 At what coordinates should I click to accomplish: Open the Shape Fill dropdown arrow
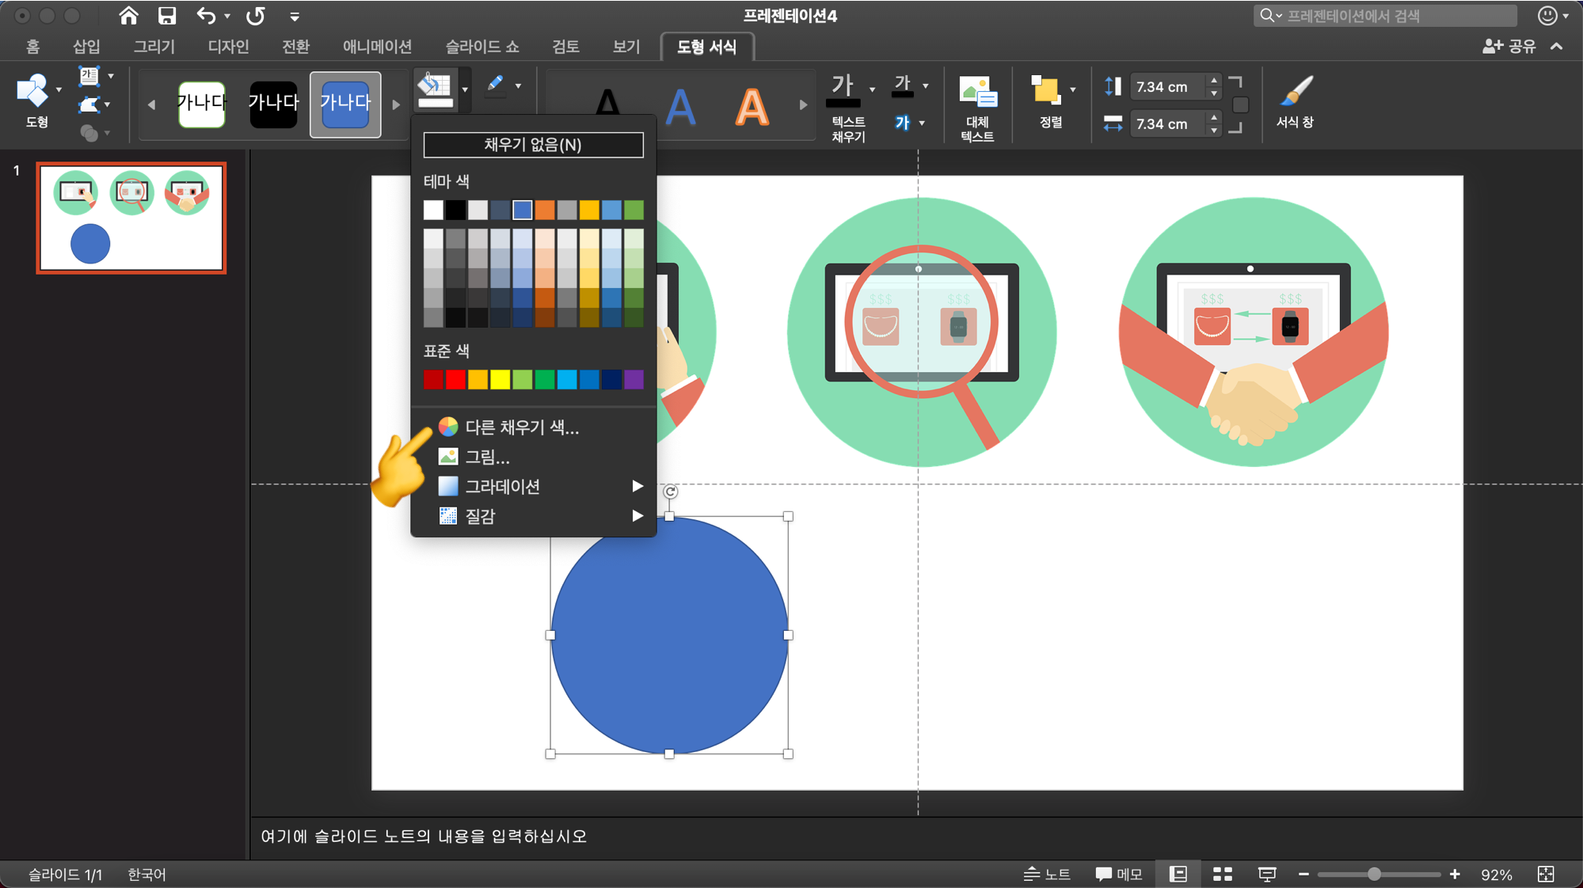pos(466,89)
